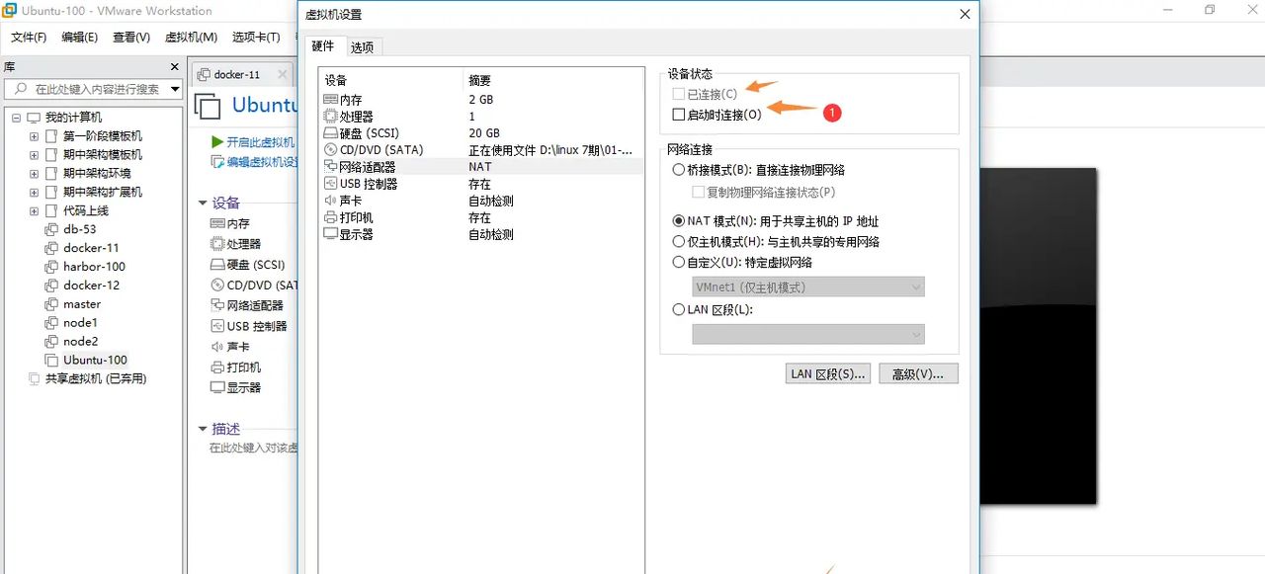Click the green 开启此虚拟机 play icon
Screen dimensions: 1265x574
pos(219,141)
